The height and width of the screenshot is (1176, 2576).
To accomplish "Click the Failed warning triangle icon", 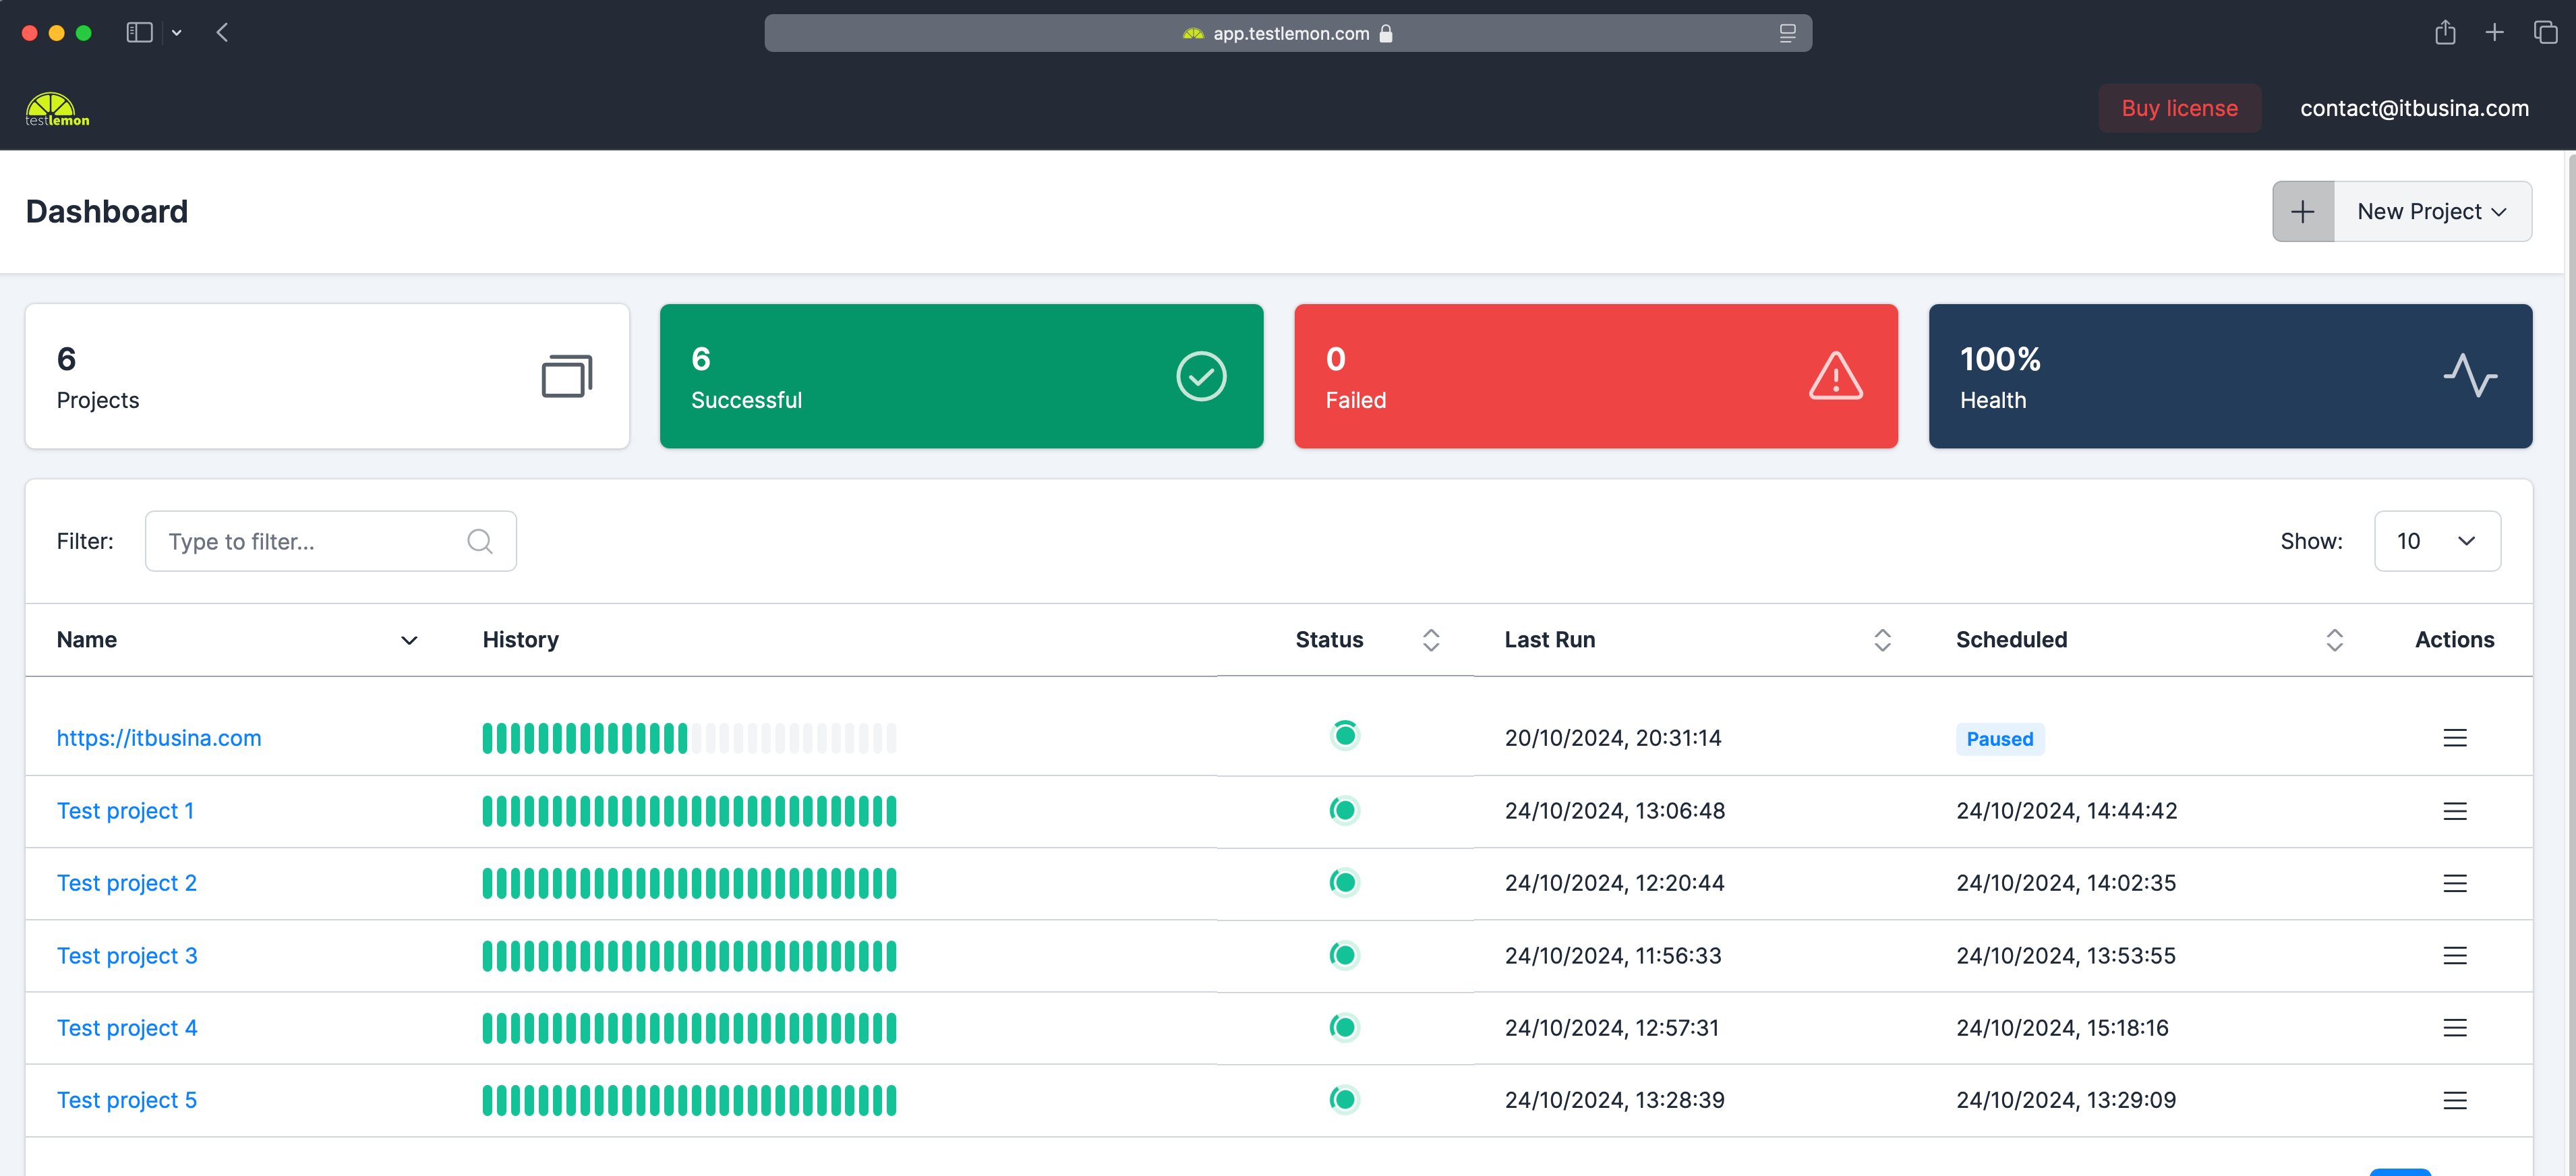I will [x=1835, y=377].
